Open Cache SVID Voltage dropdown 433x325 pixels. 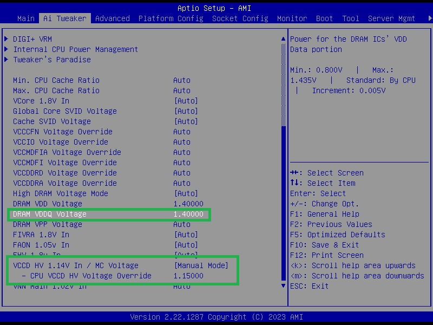coord(186,121)
